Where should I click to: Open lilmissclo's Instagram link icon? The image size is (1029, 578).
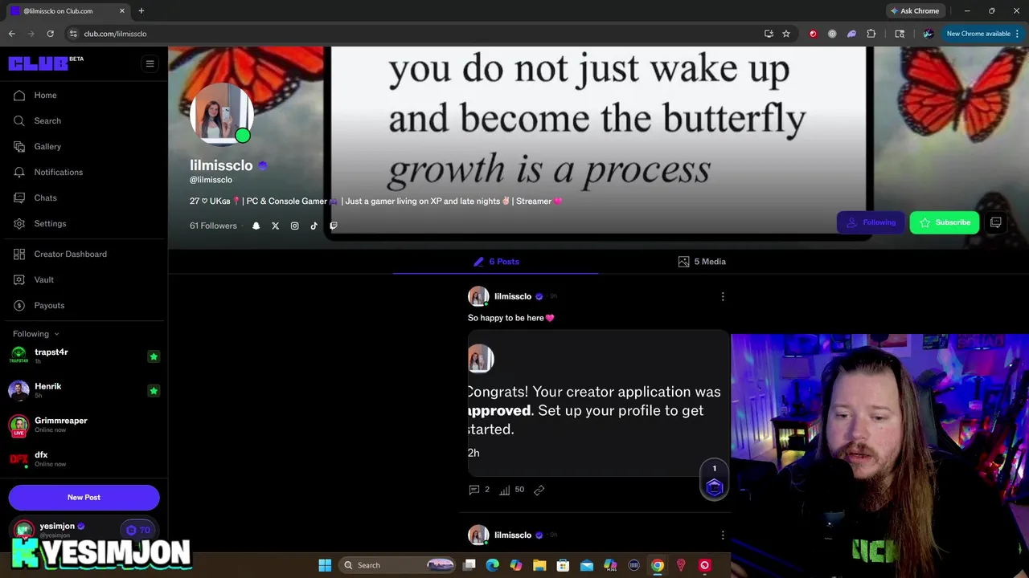click(294, 226)
